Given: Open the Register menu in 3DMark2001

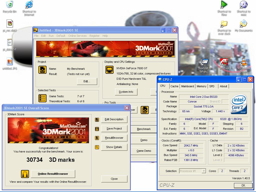Looking at the screenshot, I should (x=94, y=36).
